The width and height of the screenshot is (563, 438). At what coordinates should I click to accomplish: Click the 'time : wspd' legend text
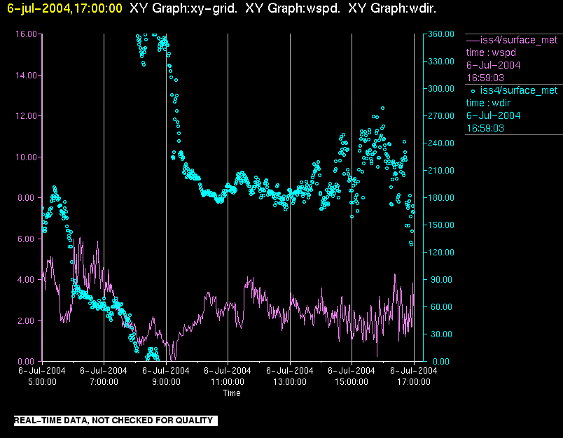coord(491,52)
